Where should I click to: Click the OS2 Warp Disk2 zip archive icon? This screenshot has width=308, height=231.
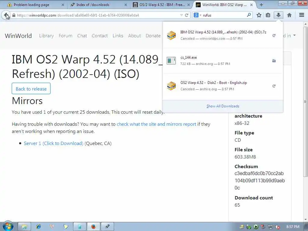[x=171, y=86]
